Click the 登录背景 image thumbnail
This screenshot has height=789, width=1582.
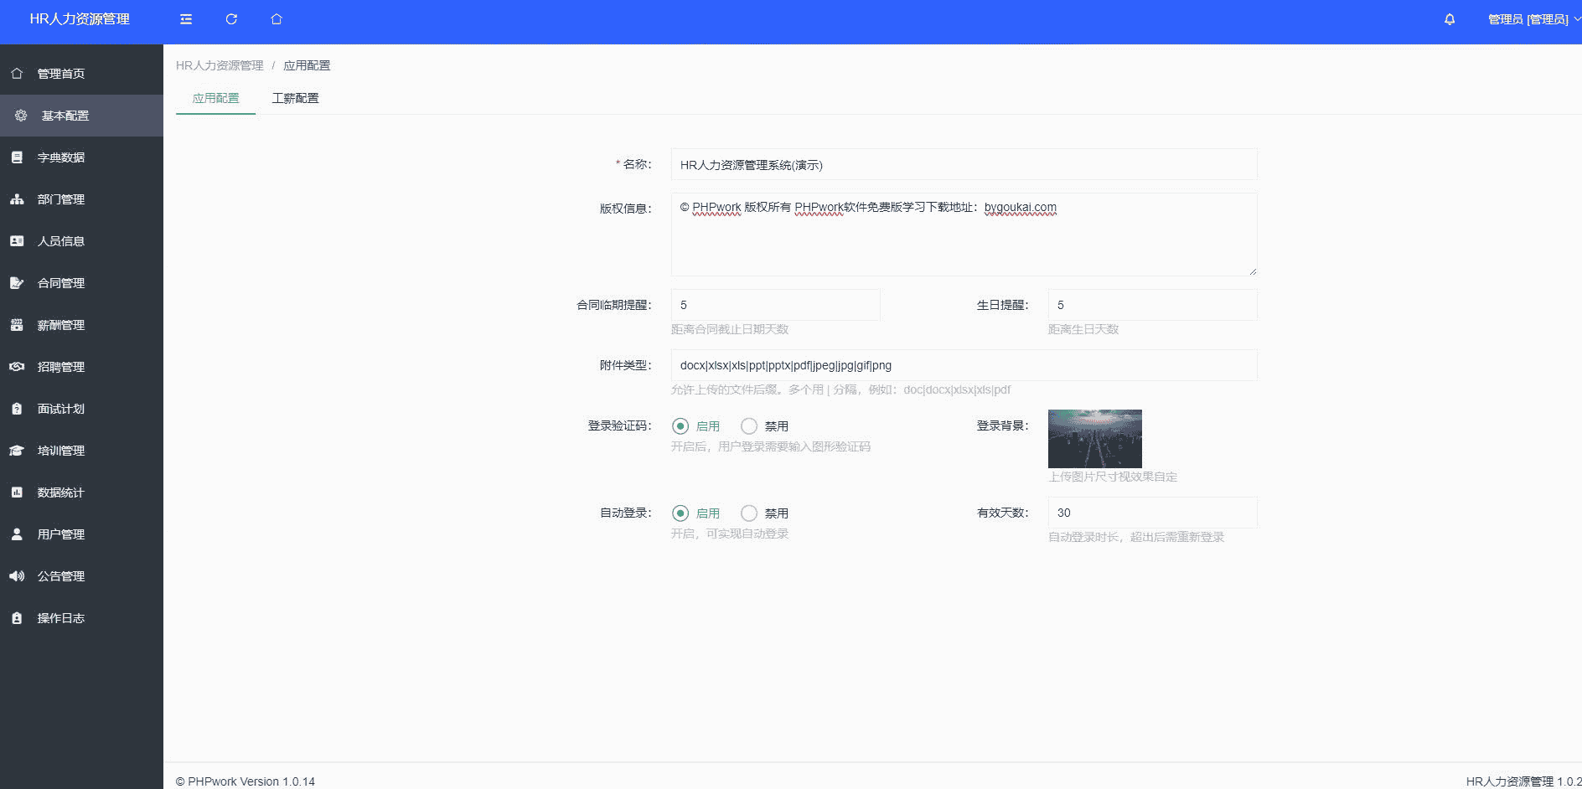tap(1094, 439)
